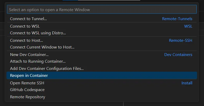Pick Open Remote SSH option

coord(27,83)
